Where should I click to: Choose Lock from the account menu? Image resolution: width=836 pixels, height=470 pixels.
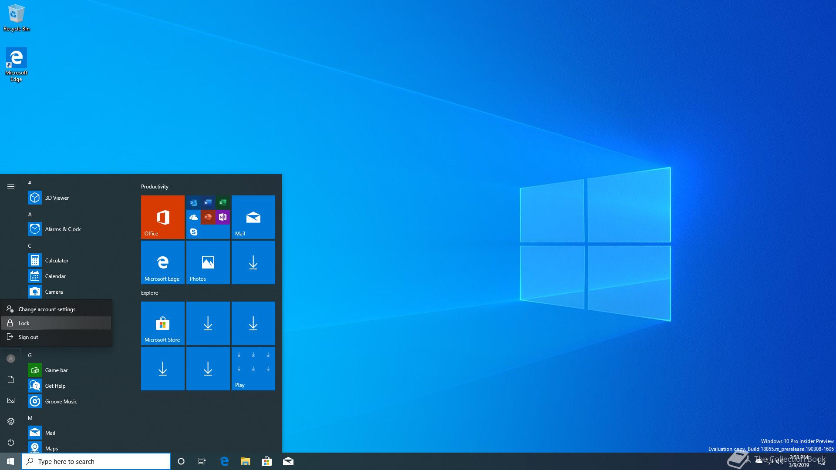56,323
